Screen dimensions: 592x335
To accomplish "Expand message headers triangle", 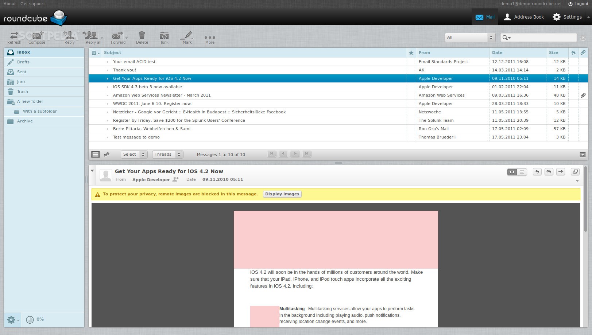I will point(92,171).
